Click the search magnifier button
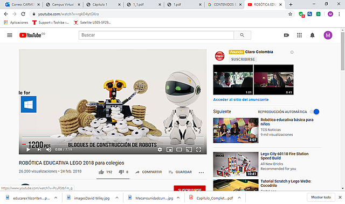 coord(242,35)
